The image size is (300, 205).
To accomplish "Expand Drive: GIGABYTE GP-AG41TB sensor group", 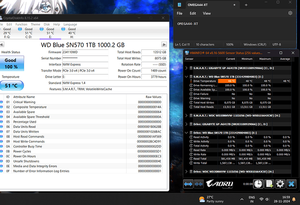I will 187,124.
